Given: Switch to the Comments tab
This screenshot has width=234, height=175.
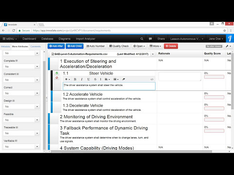Looking at the screenshot, I should coord(36,47).
